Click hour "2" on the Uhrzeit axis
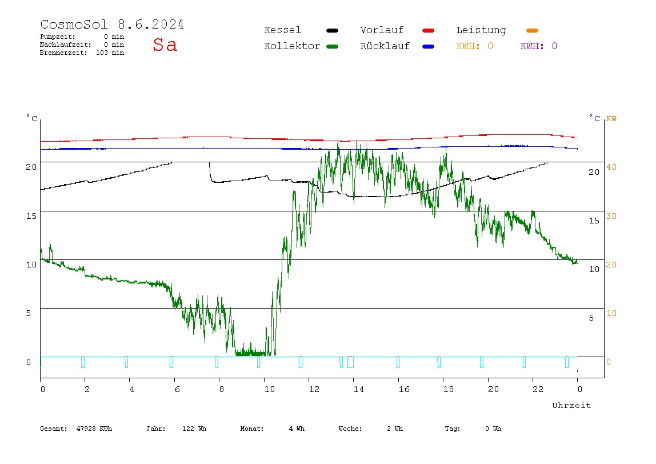This screenshot has width=656, height=464. click(x=87, y=390)
